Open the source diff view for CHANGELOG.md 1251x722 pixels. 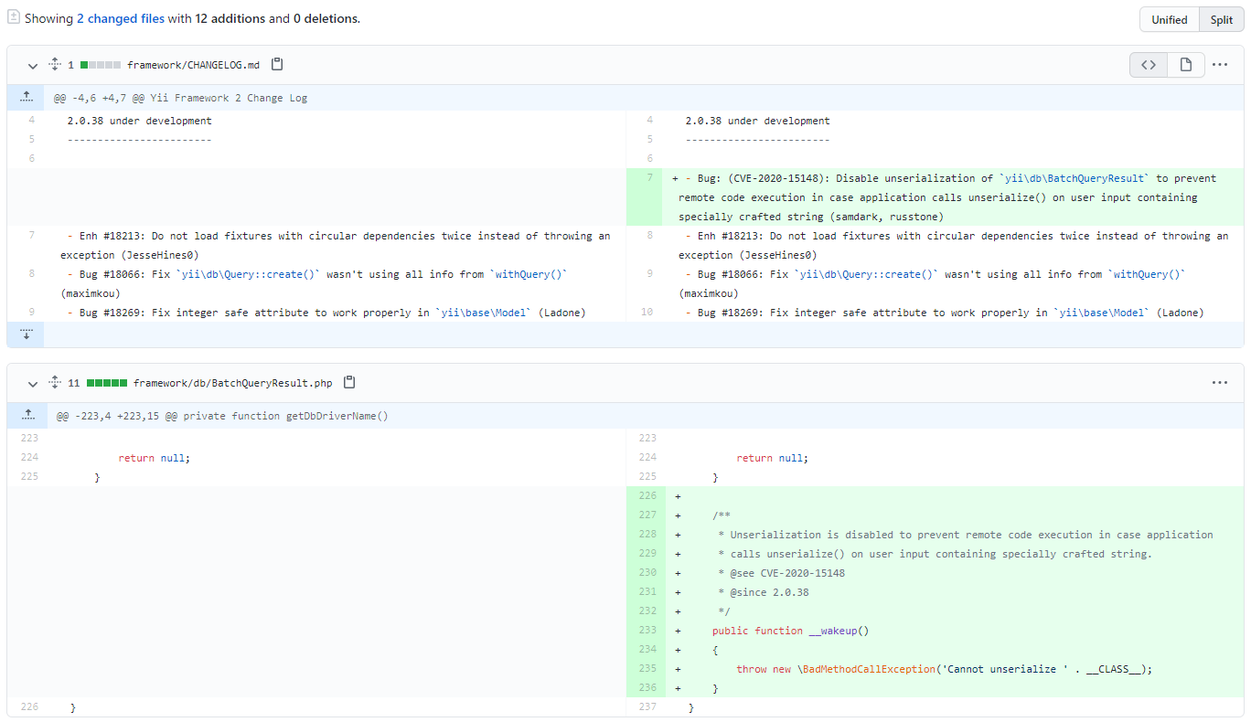[1149, 65]
